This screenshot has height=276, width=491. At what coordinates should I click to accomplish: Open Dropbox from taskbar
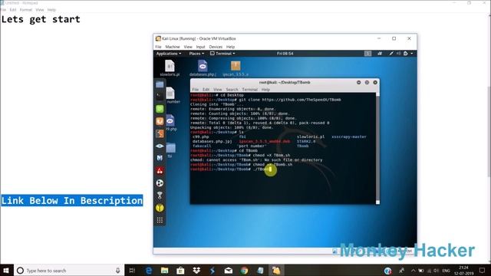[x=196, y=271]
